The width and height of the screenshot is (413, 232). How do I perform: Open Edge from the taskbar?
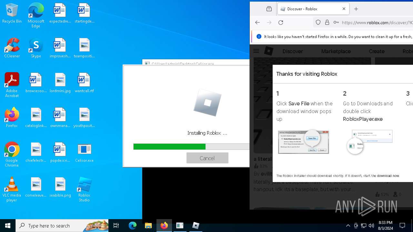[x=133, y=226]
